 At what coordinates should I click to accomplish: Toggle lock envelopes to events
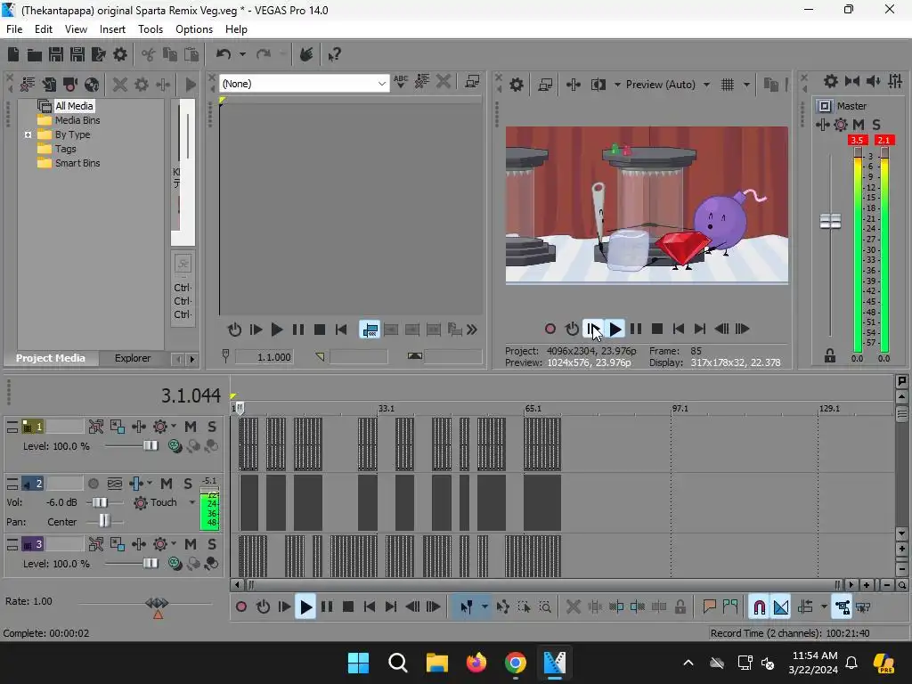click(x=843, y=607)
